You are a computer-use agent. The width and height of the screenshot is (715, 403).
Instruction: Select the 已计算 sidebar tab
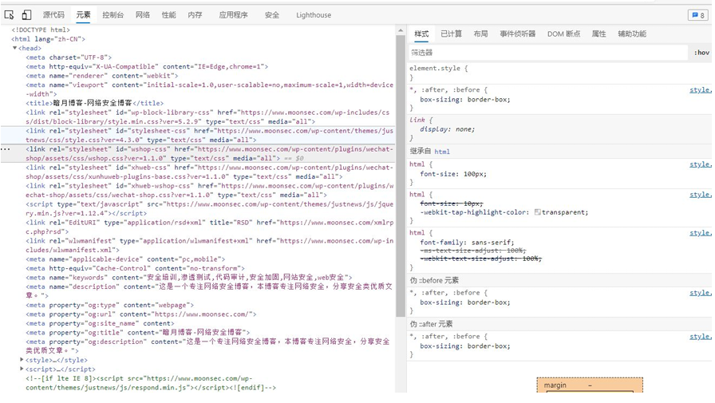(x=452, y=34)
